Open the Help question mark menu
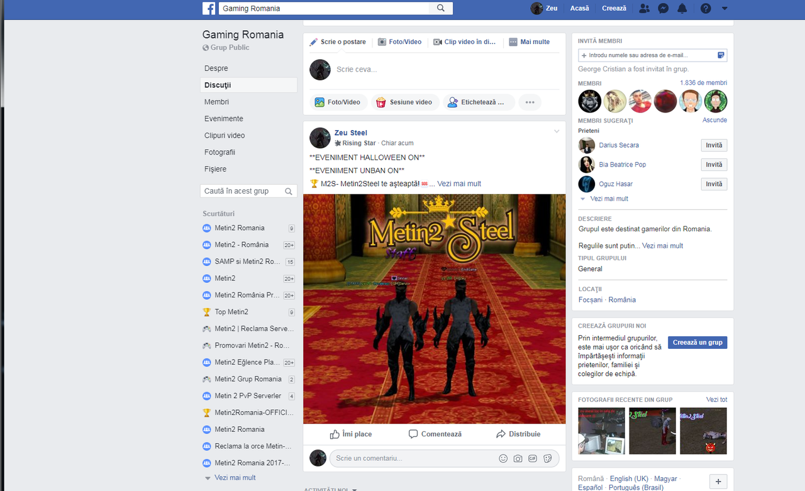This screenshot has height=491, width=805. click(x=705, y=8)
